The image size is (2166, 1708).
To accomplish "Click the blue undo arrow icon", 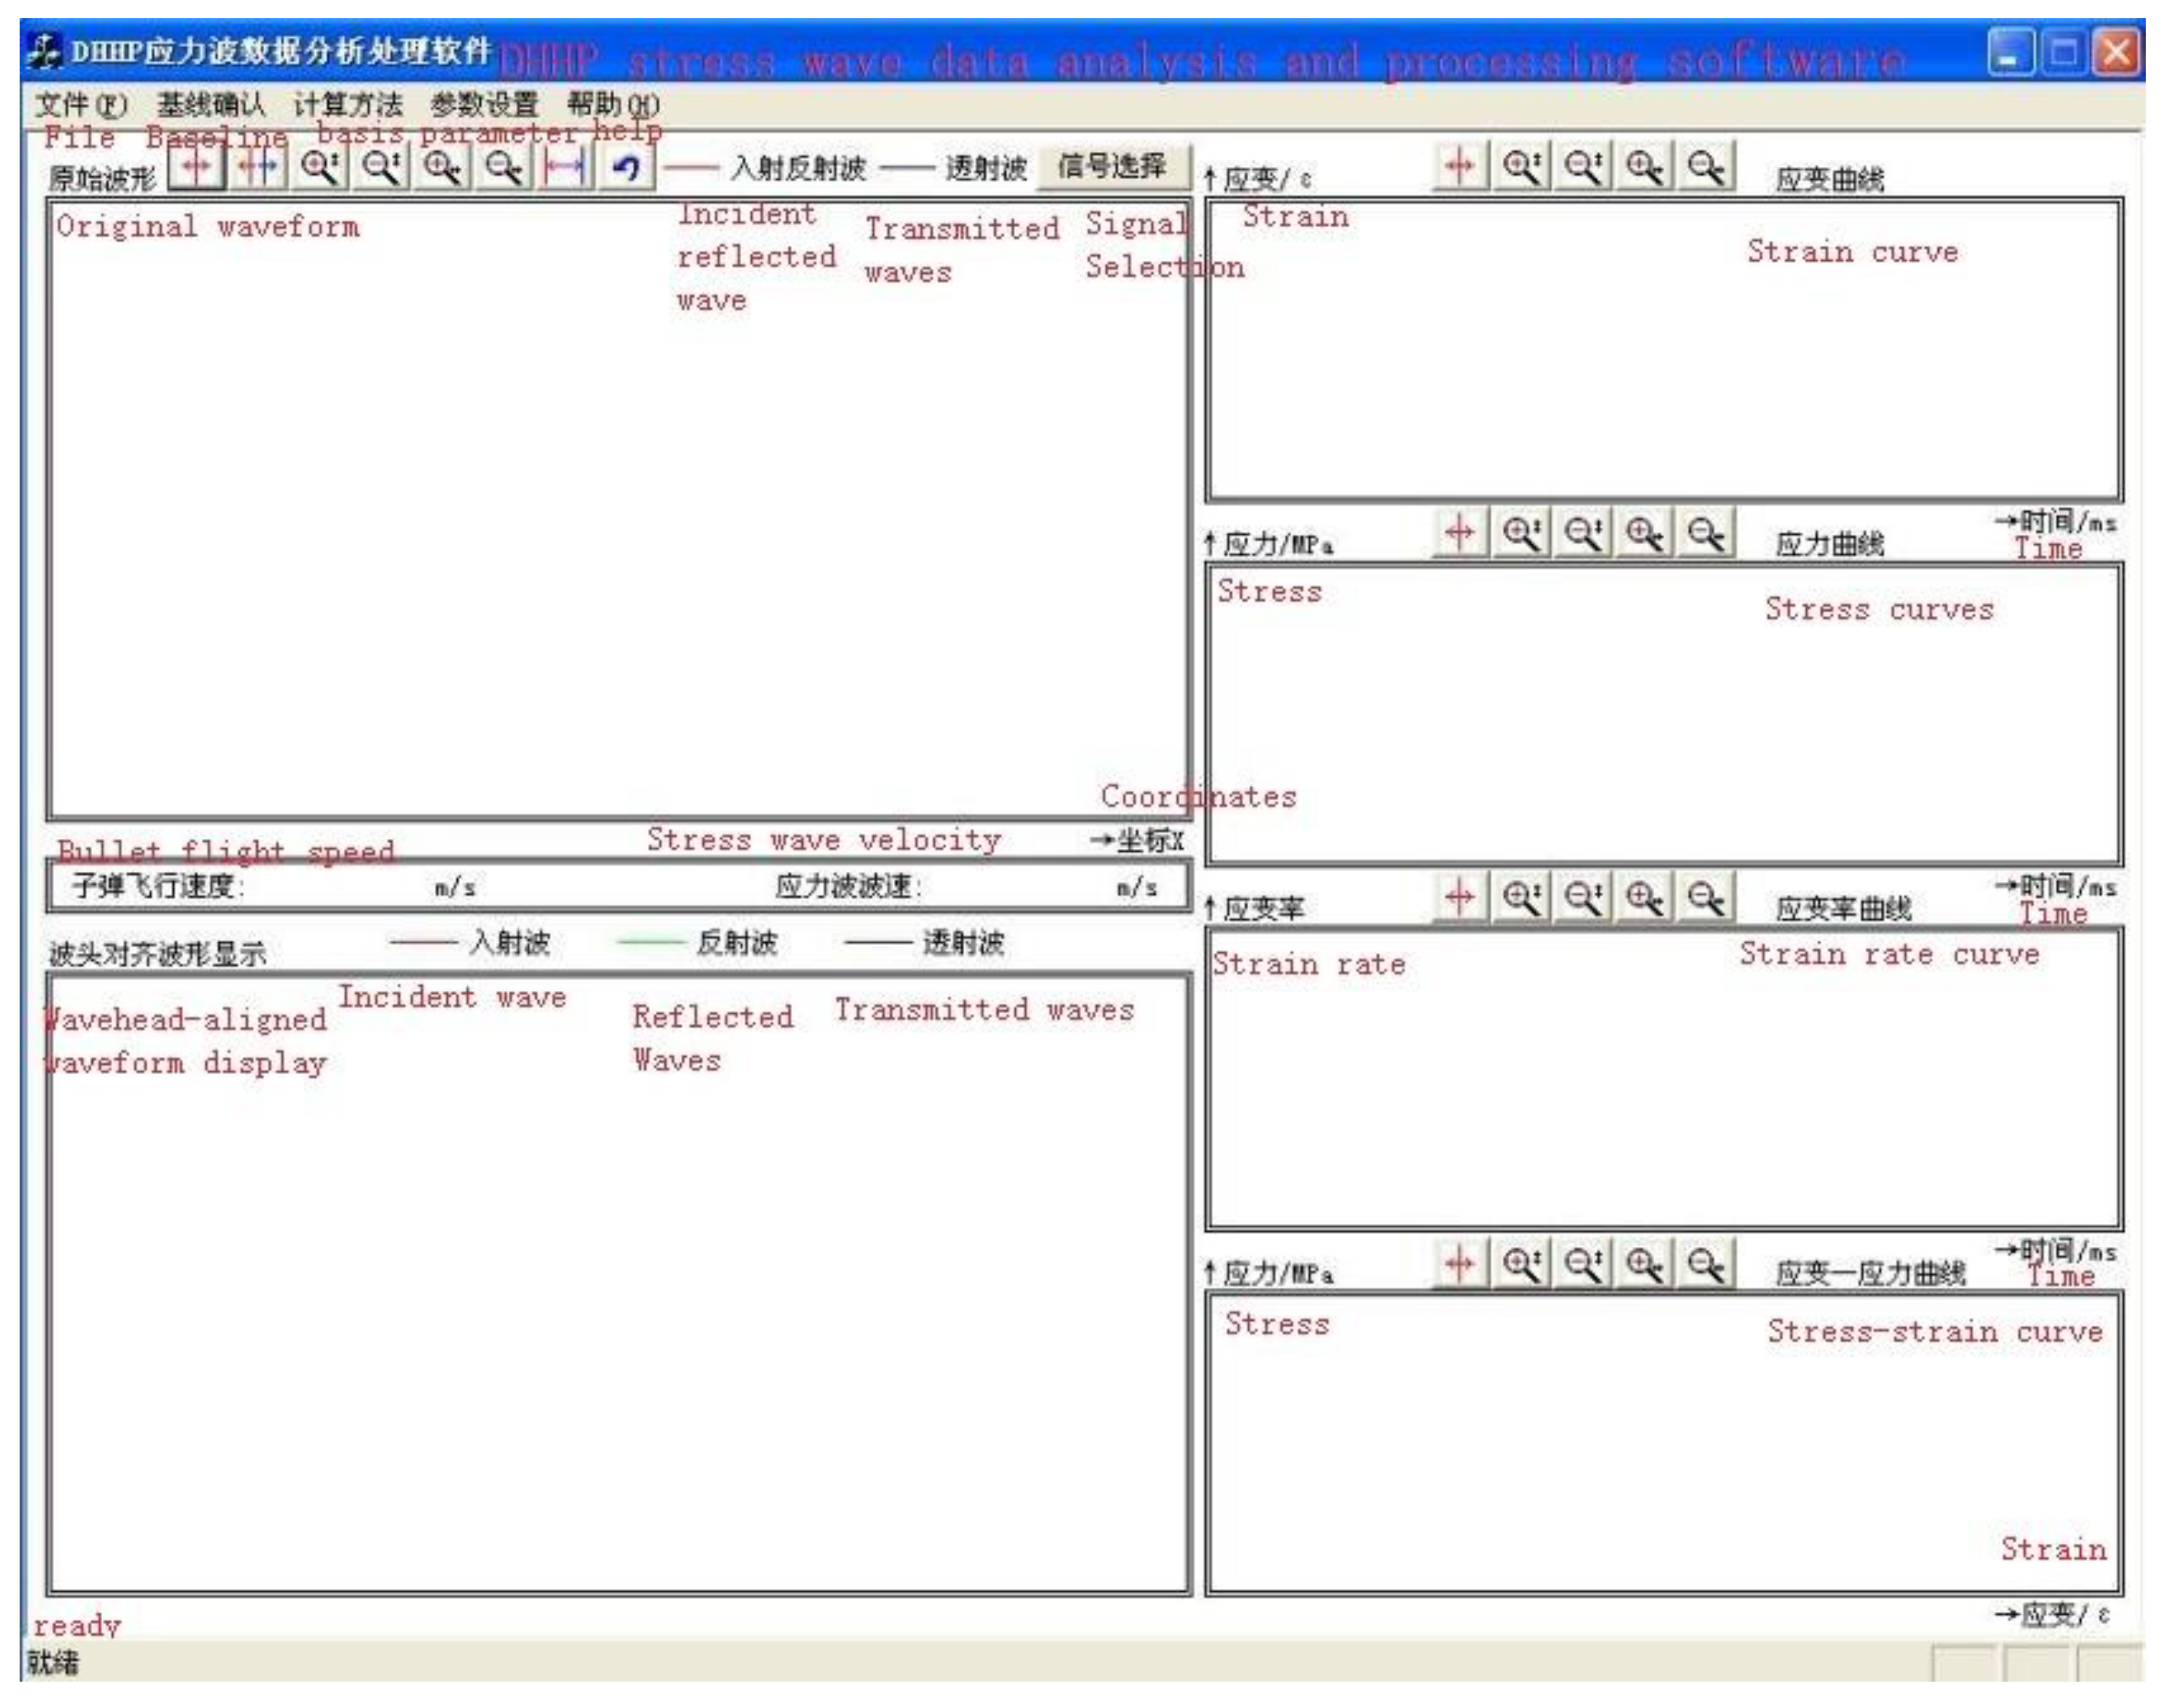I will coord(626,166).
